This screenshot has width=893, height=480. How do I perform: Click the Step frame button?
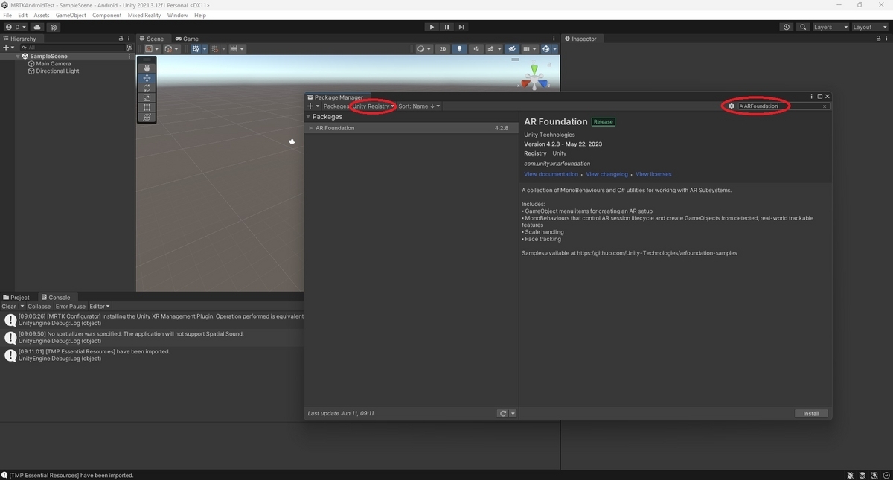[461, 27]
